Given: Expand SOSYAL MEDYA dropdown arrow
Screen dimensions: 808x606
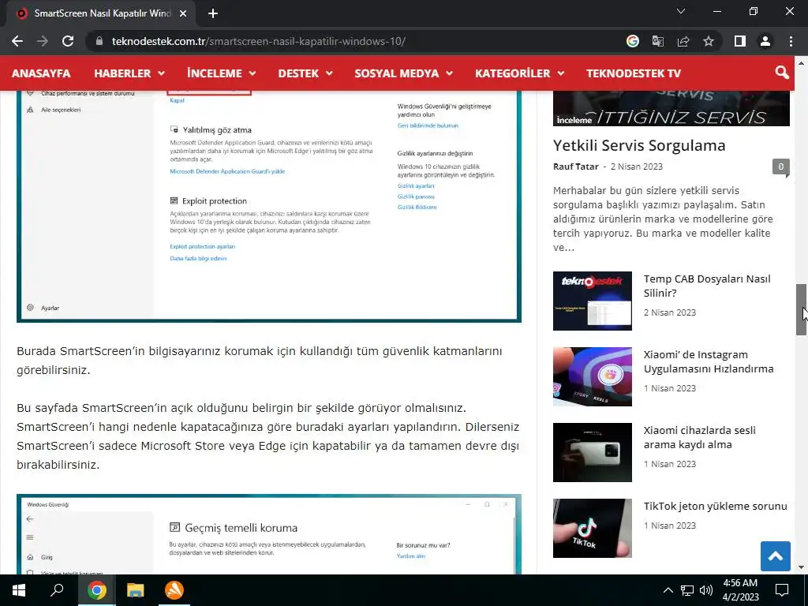Looking at the screenshot, I should tap(449, 73).
